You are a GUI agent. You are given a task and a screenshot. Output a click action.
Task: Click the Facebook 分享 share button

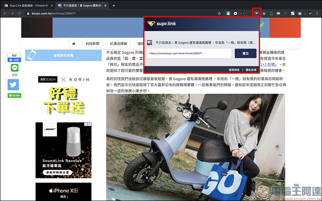click(14, 60)
